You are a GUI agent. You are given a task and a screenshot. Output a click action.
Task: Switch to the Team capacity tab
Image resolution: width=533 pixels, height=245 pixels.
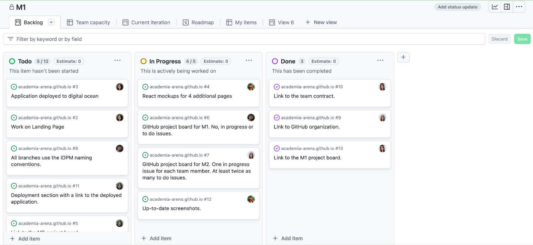tap(88, 23)
